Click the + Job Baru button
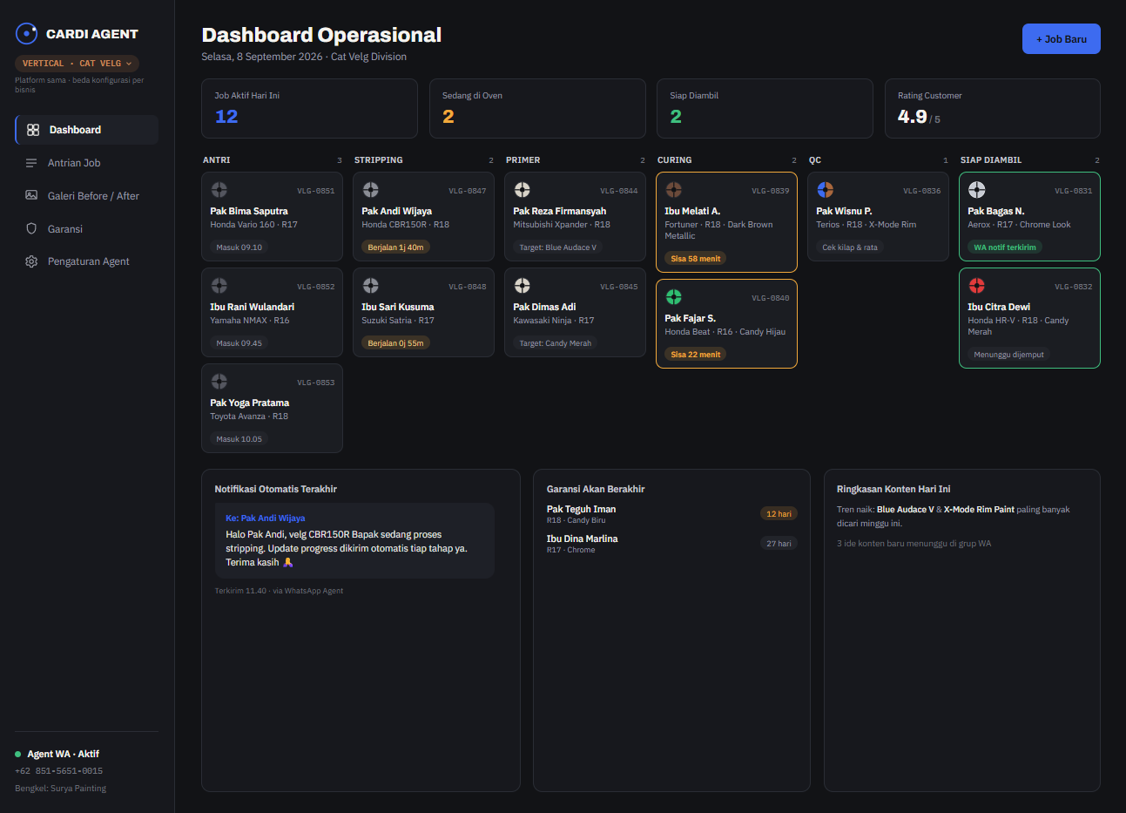The width and height of the screenshot is (1126, 813). pyautogui.click(x=1062, y=39)
